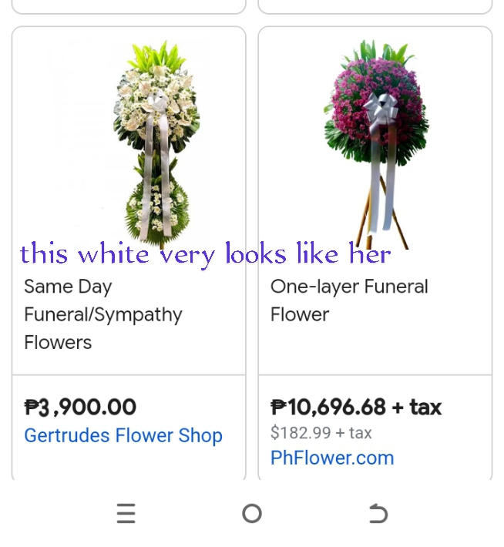Tap the Android back arrow icon
504x547 pixels.
pos(378,514)
